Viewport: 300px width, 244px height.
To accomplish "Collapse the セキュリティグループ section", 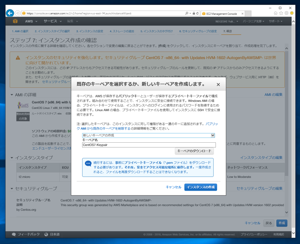I will point(12,188).
